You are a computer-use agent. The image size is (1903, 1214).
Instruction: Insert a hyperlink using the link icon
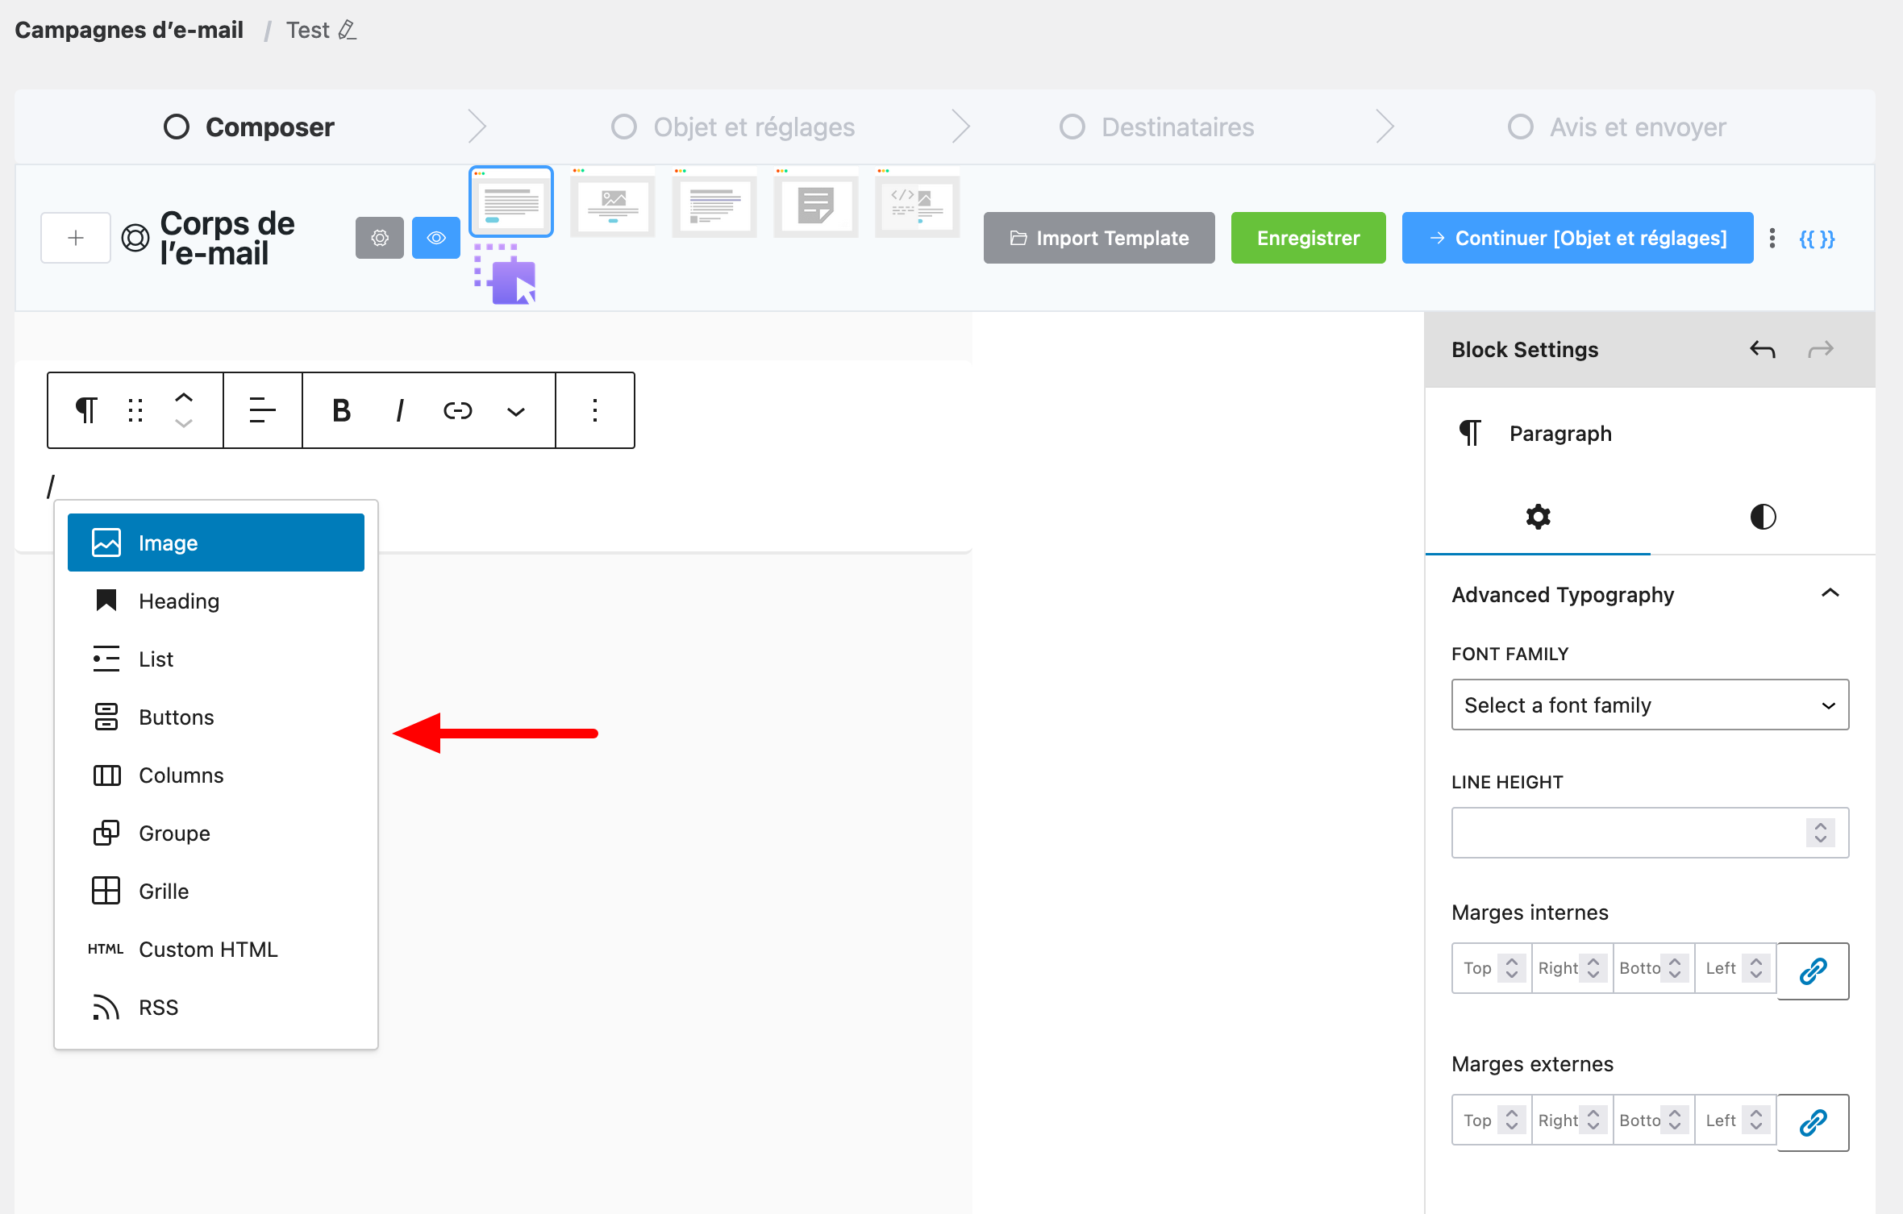[457, 410]
